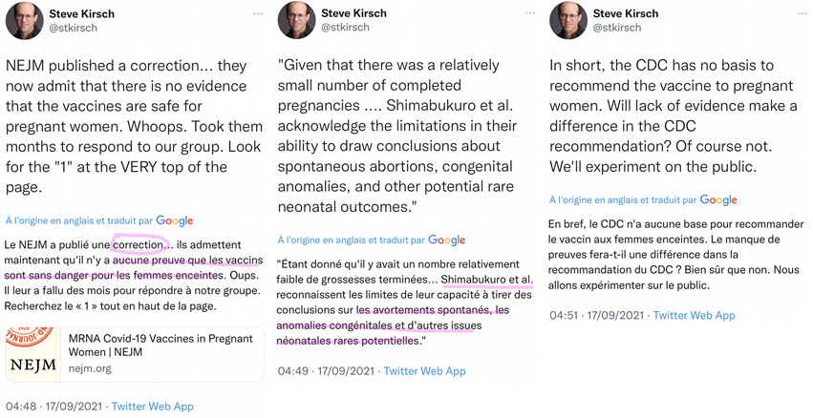Click the nejm.org domain text in the link card
The image size is (813, 418).
pos(92,367)
